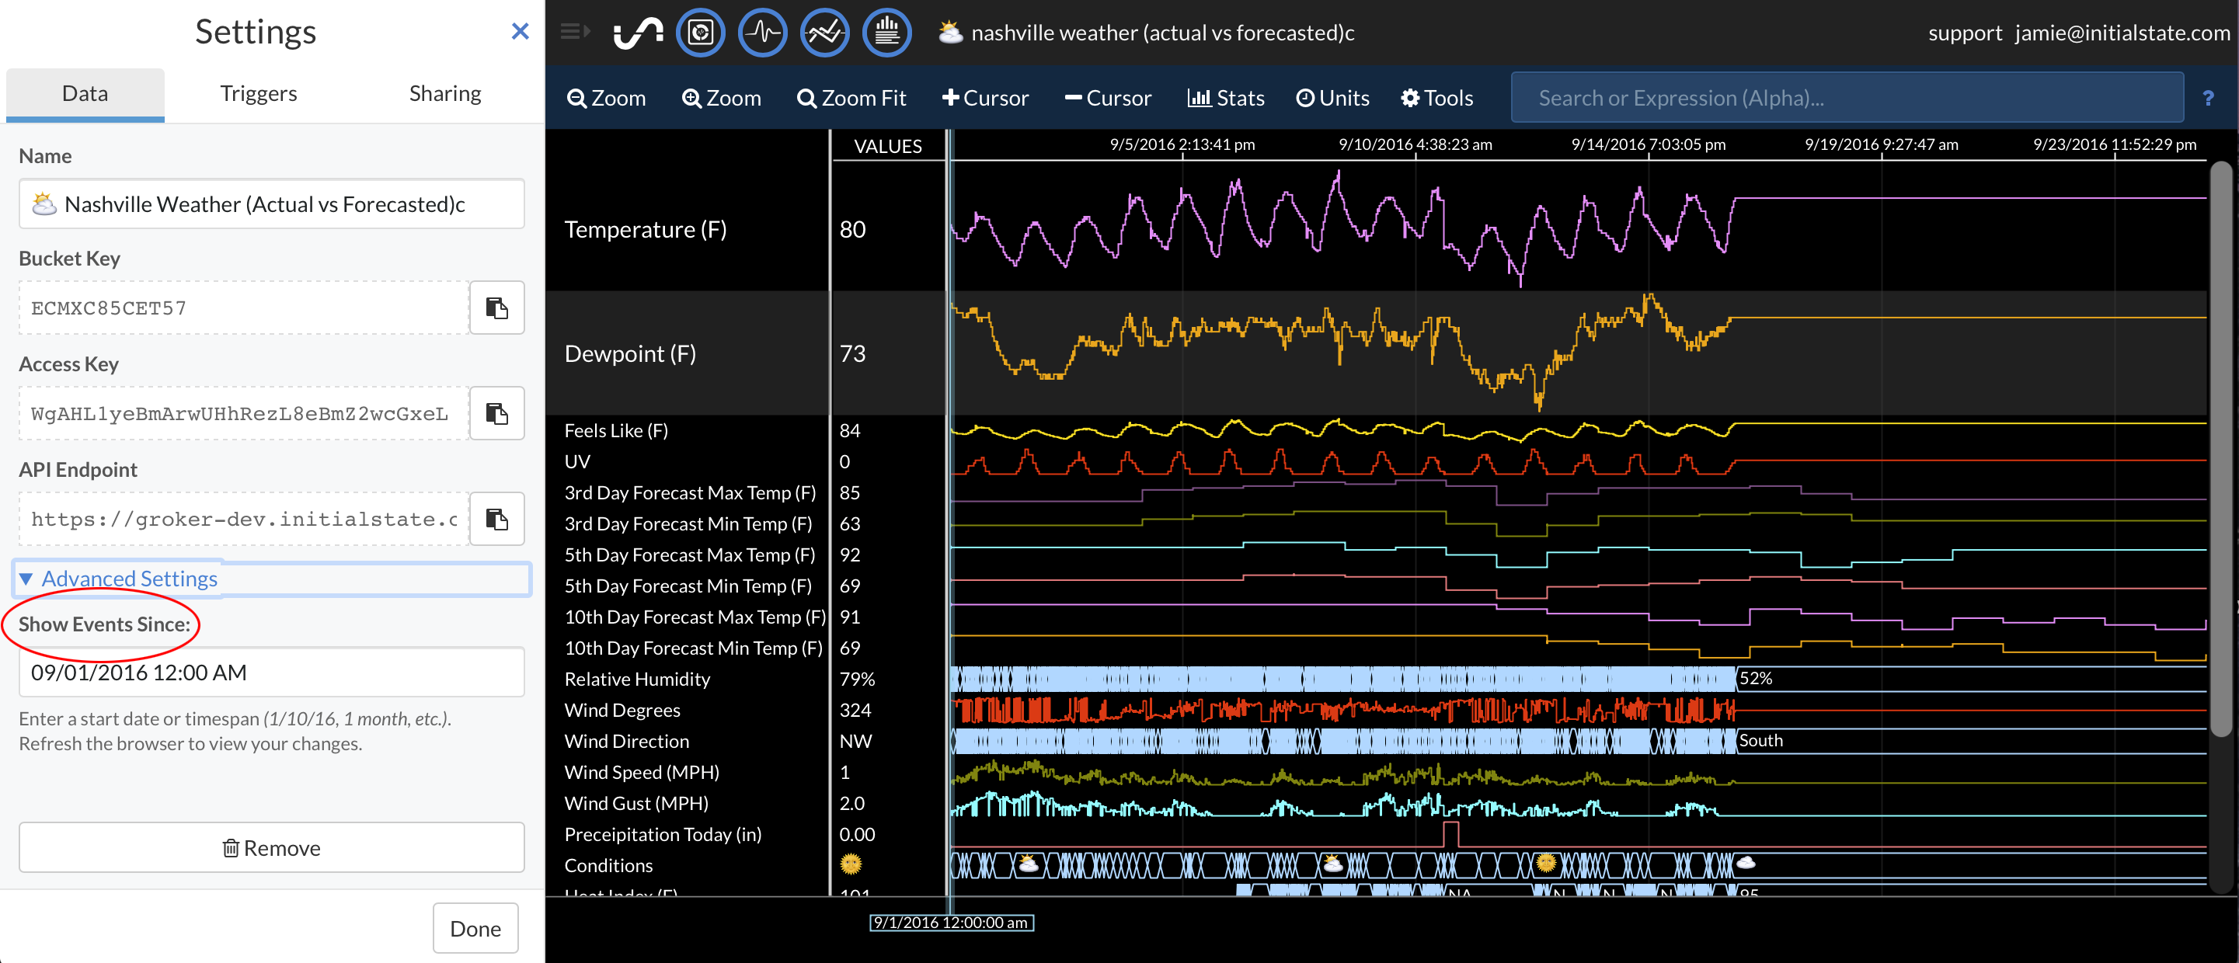2239x963 pixels.
Task: Open the Tiles dashboard view icon
Action: (700, 33)
